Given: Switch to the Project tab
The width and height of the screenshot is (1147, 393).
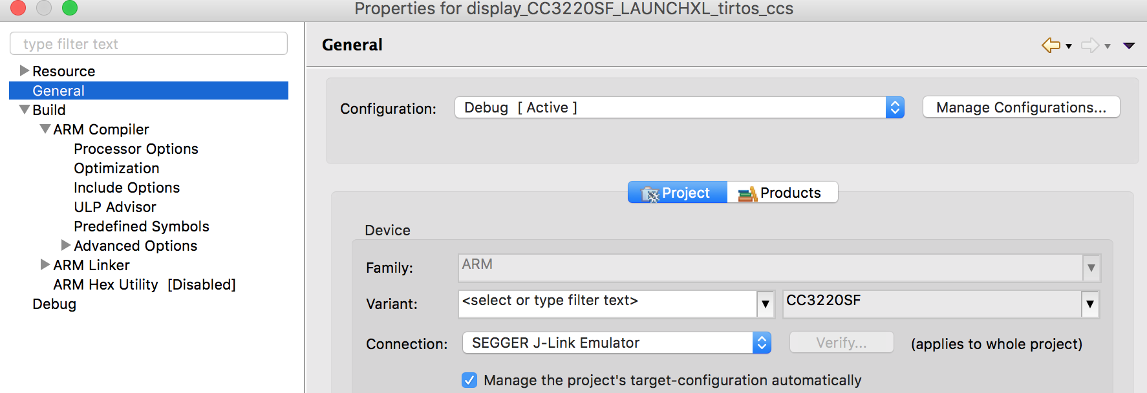Looking at the screenshot, I should (678, 193).
